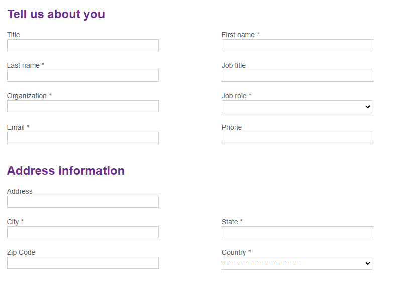
Task: Click the 'Zip Code' label text
Action: 21,252
